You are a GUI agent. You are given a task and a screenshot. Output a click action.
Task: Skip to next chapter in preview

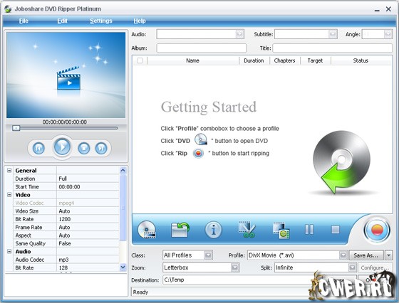101,148
